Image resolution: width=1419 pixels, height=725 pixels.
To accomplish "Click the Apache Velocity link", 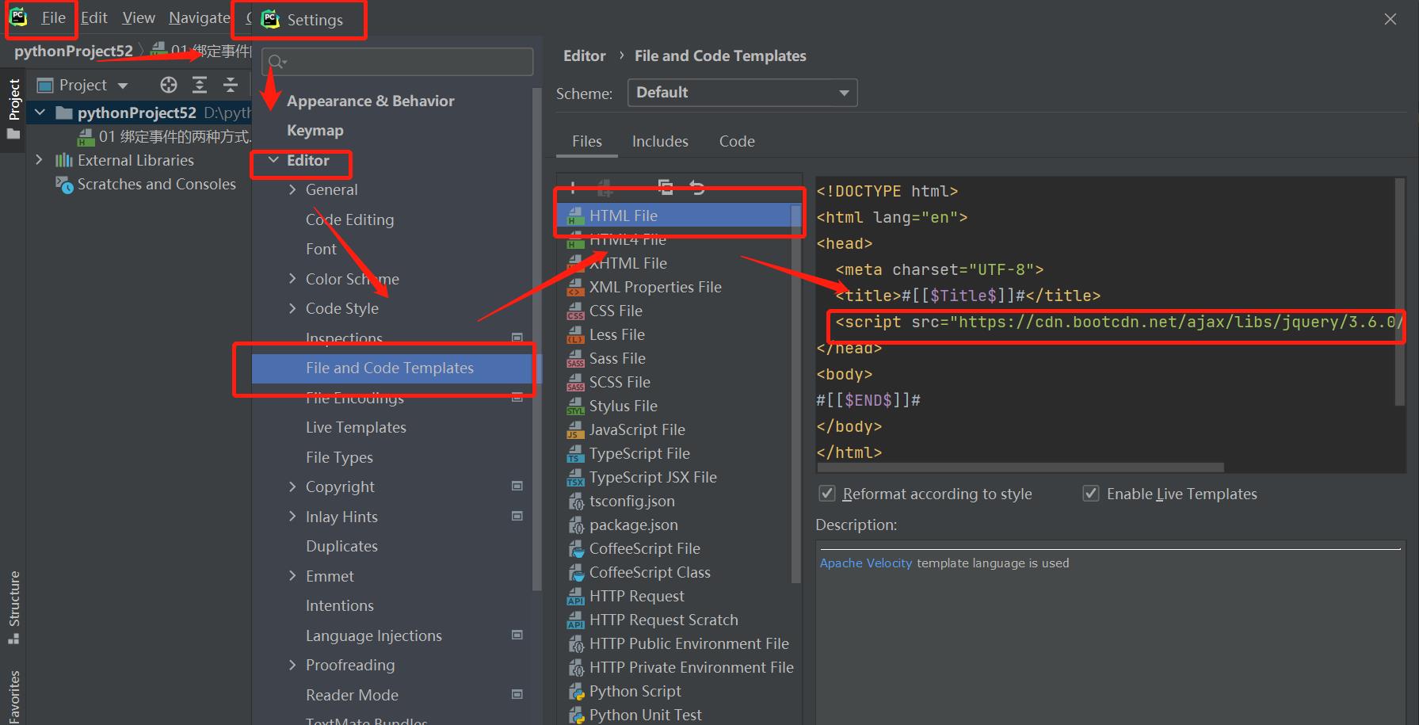I will (x=866, y=563).
